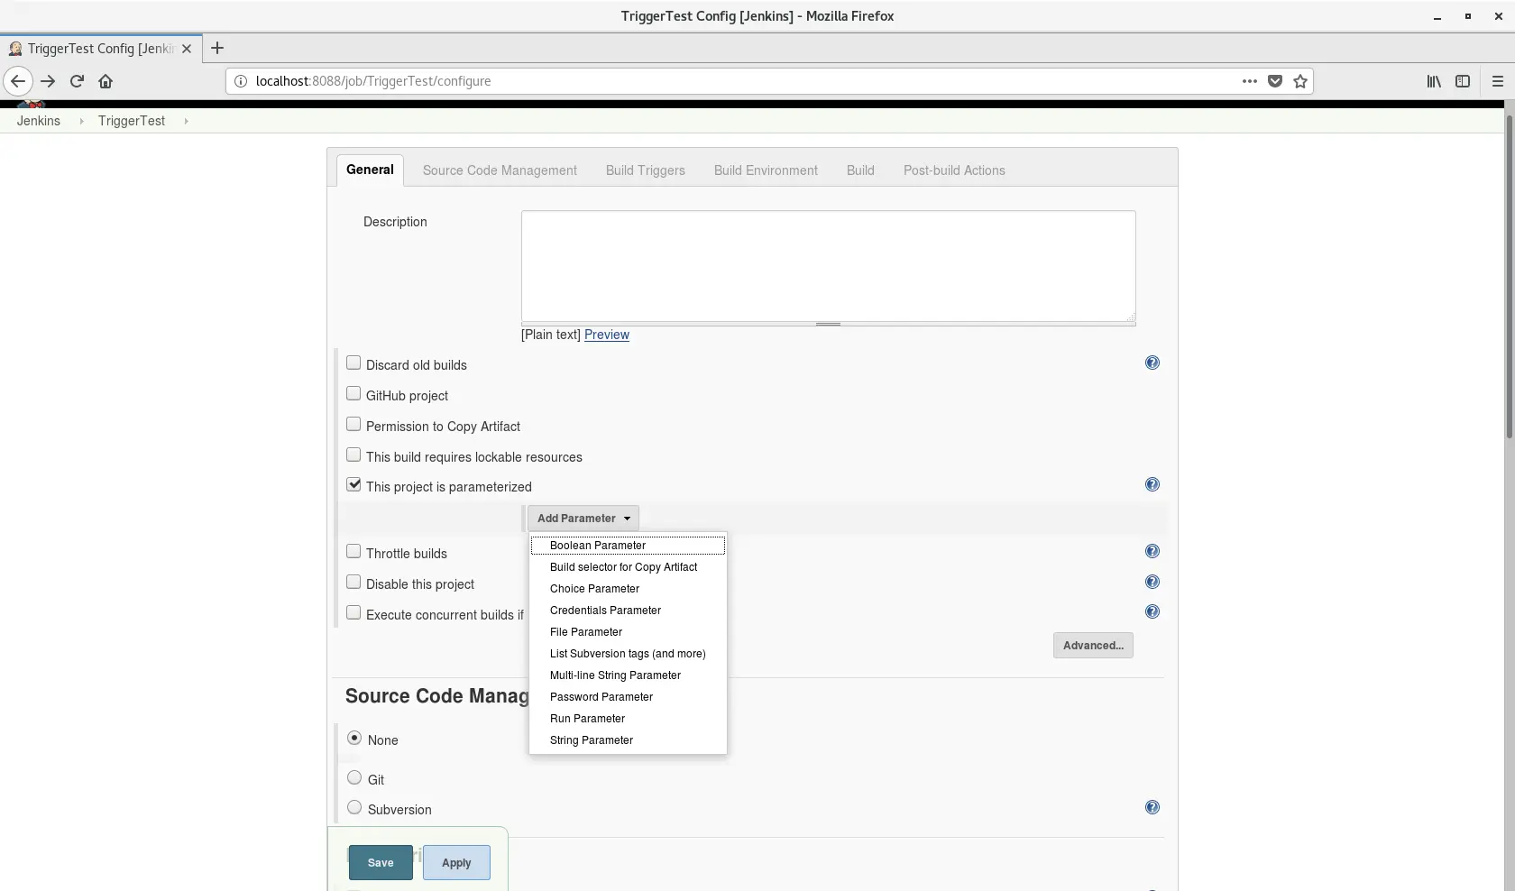Image resolution: width=1515 pixels, height=891 pixels.
Task: Show site information icon in address bar
Action: [241, 81]
